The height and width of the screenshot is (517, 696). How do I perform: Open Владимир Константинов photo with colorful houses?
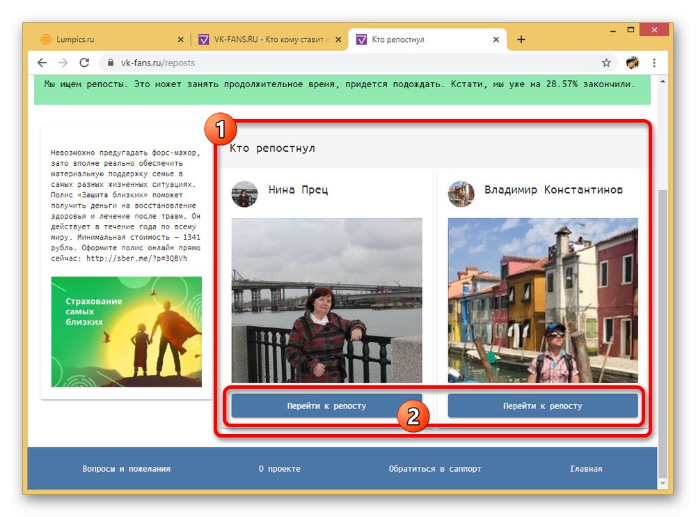coord(543,300)
